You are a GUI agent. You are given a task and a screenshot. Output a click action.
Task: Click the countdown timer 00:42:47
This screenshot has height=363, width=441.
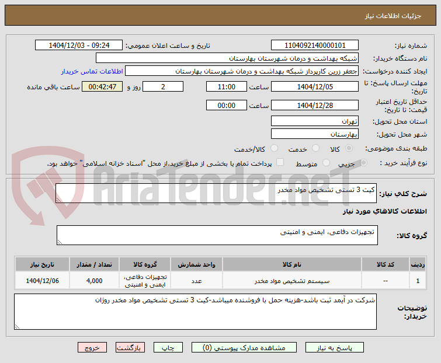coord(102,86)
